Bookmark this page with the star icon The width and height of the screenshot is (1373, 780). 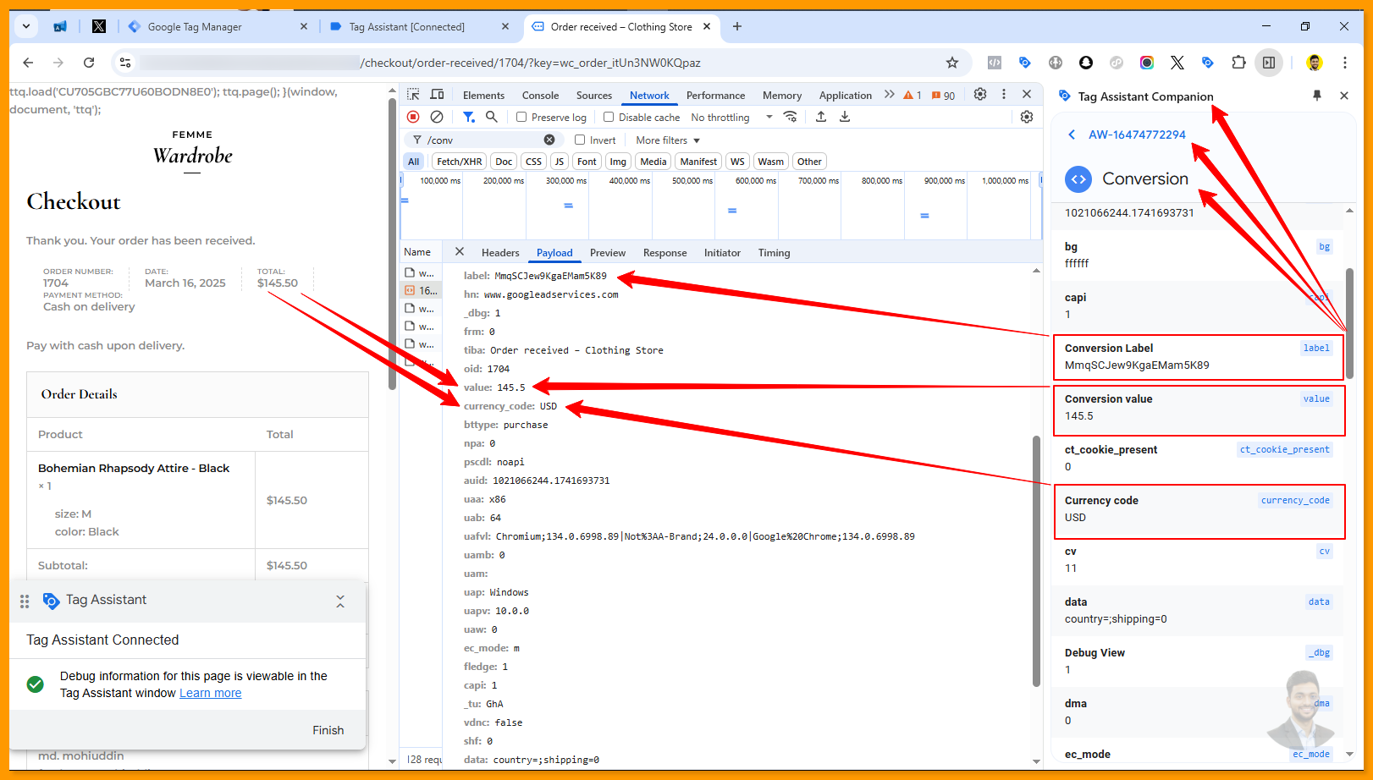(952, 63)
